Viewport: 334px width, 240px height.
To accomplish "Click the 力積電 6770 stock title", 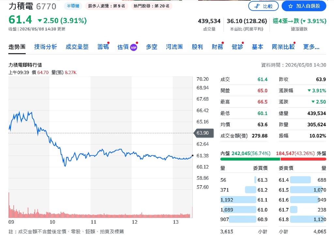I will (x=32, y=6).
